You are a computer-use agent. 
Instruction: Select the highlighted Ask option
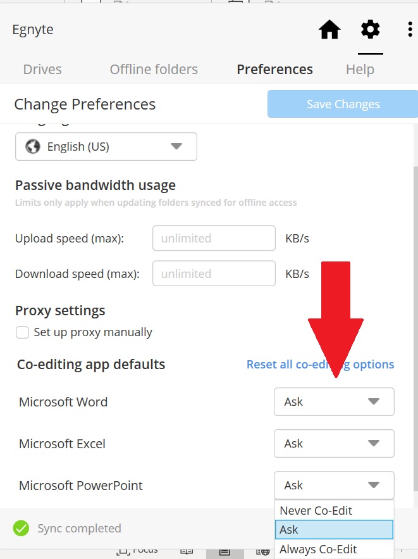tap(333, 530)
